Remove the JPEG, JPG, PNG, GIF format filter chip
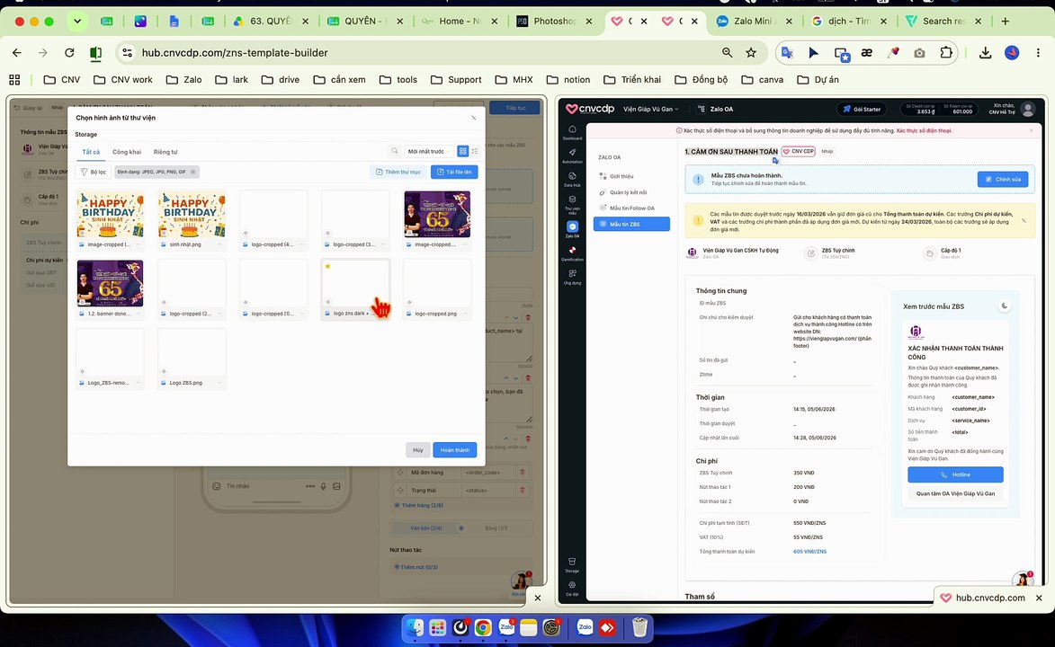 (x=192, y=173)
